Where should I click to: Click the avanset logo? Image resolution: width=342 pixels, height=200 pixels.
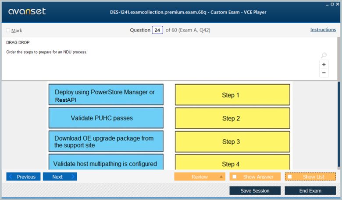27,11
